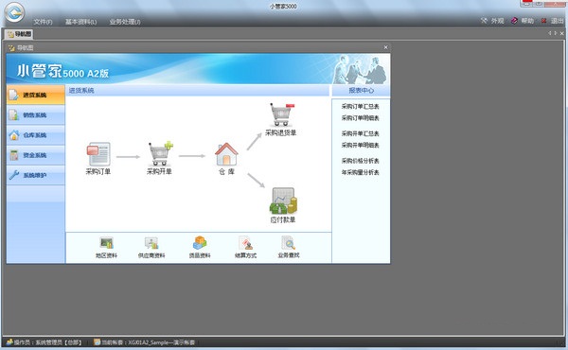Select 系统维护 in the sidebar
The height and width of the screenshot is (350, 568).
(36, 175)
